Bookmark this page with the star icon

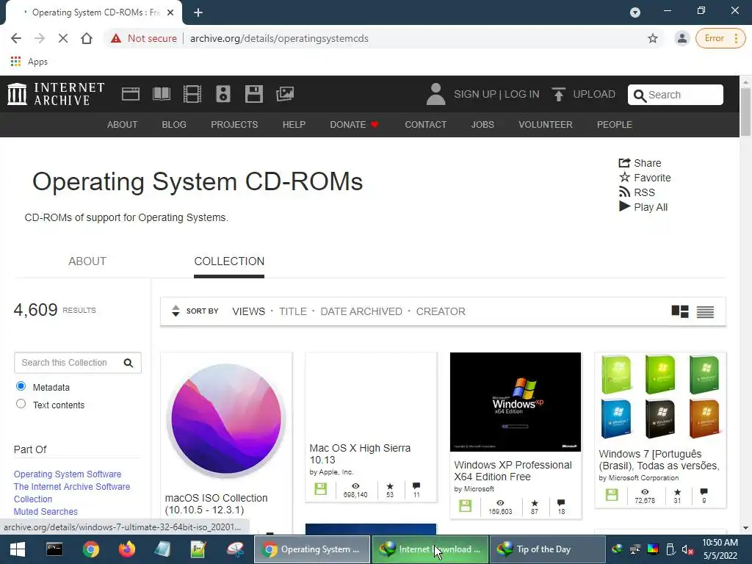pos(653,38)
